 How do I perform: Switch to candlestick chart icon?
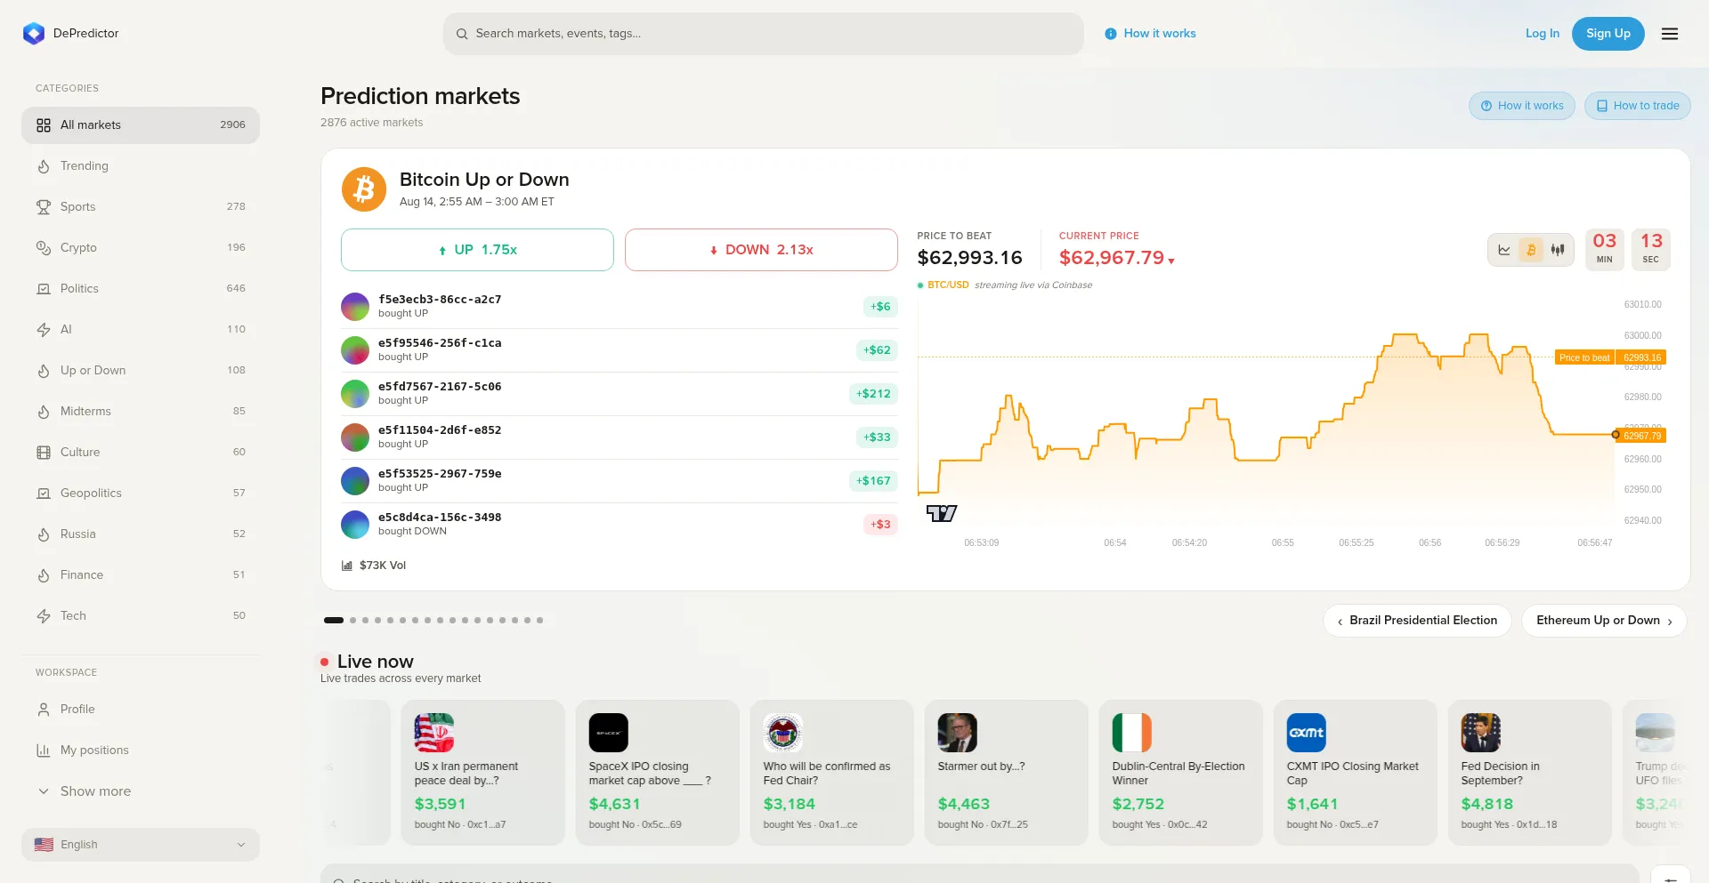pos(1558,250)
